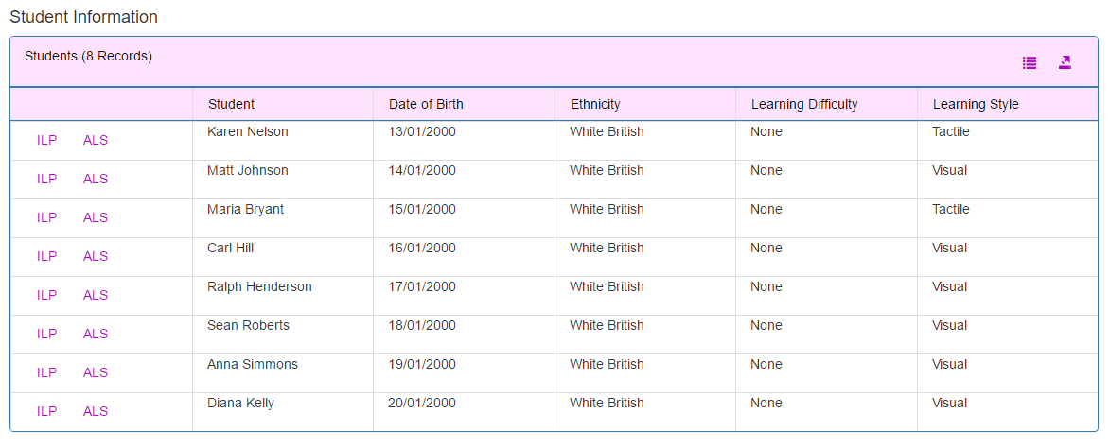The image size is (1110, 448).
Task: View ILP for Sean Roberts
Action: (46, 335)
